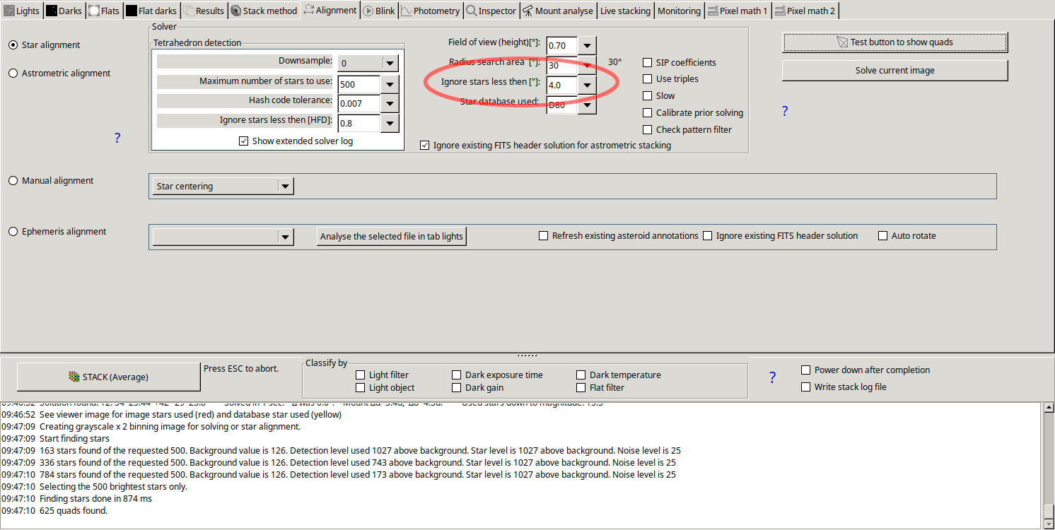This screenshot has width=1055, height=530.
Task: Open the Star database used dropdown
Action: (x=587, y=105)
